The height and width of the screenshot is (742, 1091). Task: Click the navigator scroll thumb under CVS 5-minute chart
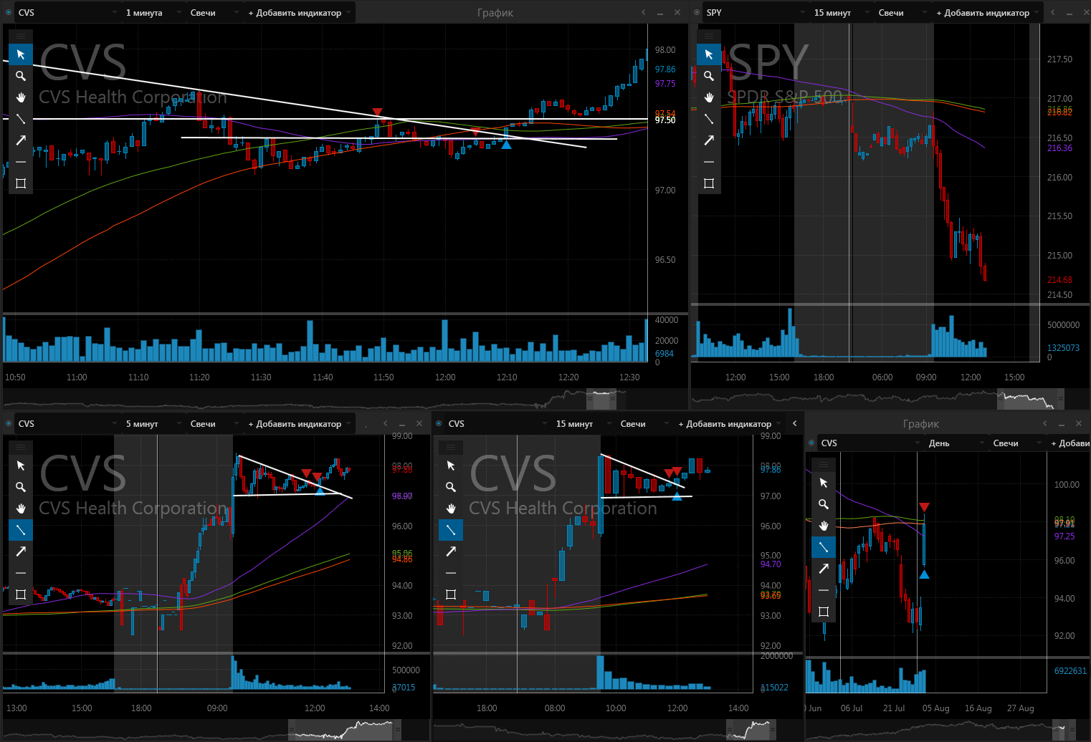coord(344,731)
